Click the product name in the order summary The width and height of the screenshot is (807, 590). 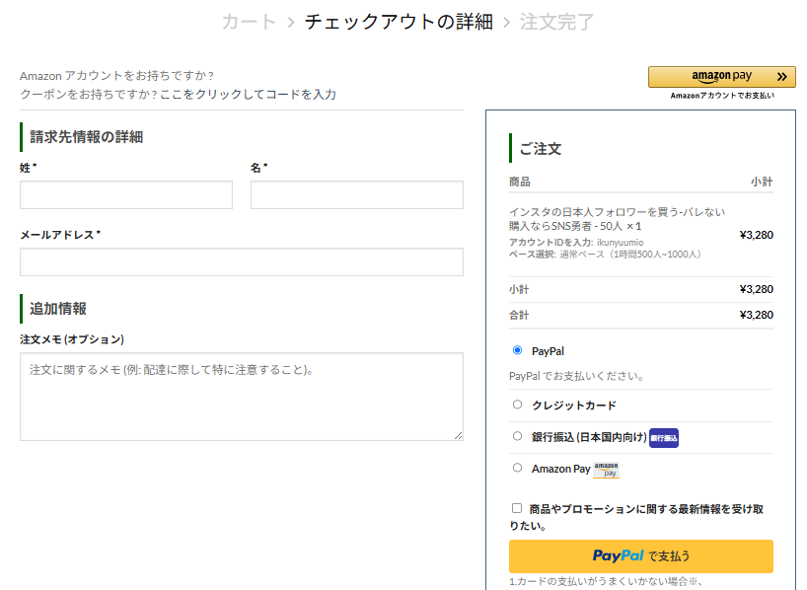pyautogui.click(x=617, y=218)
